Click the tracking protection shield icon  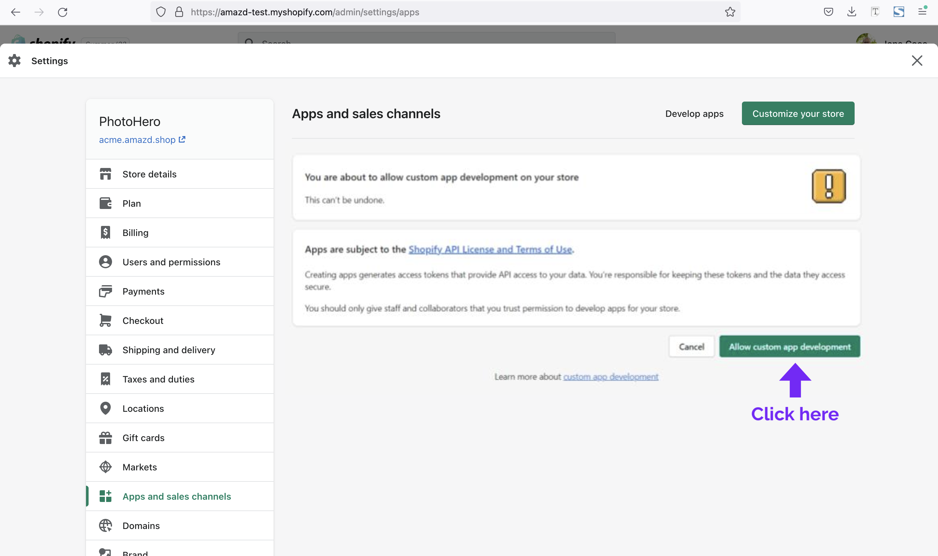(x=161, y=12)
